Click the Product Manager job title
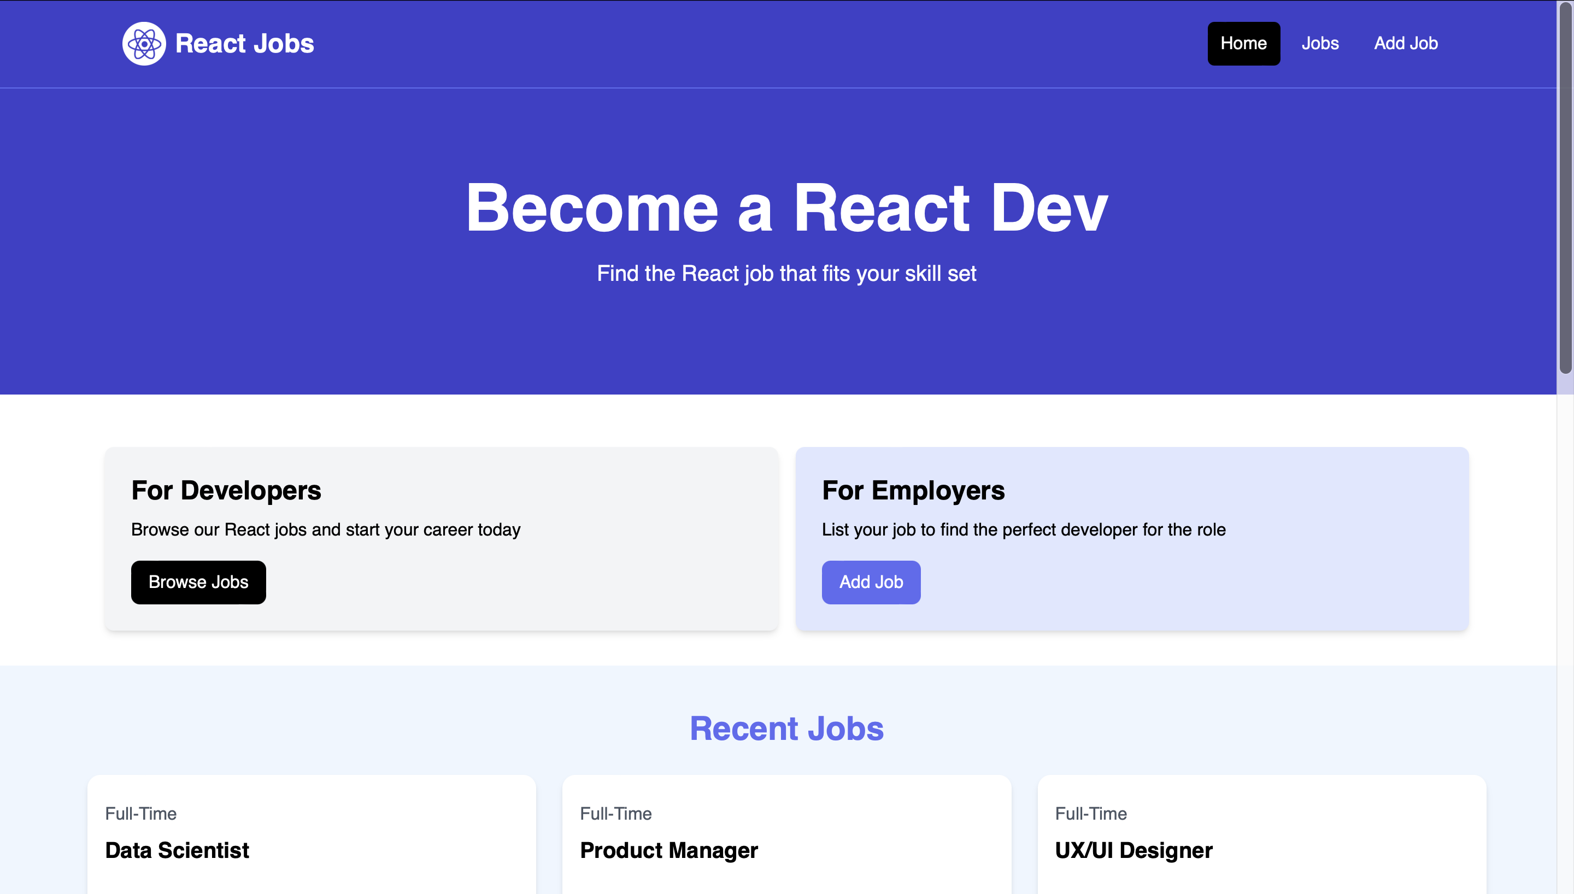This screenshot has height=894, width=1574. click(x=669, y=850)
